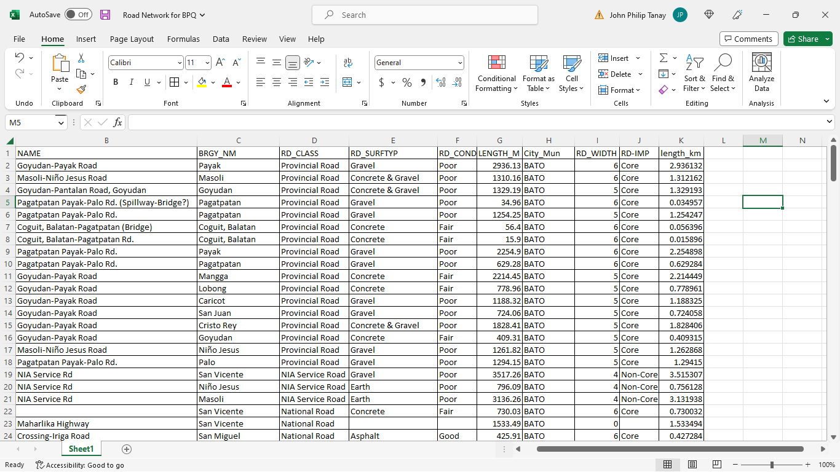This screenshot has width=840, height=472.
Task: Toggle Italic formatting
Action: point(131,82)
